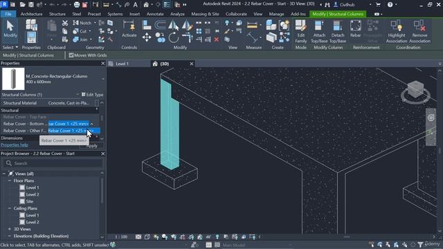Click the Rebar Cover - Other Faces value
The image size is (443, 249).
(74, 131)
